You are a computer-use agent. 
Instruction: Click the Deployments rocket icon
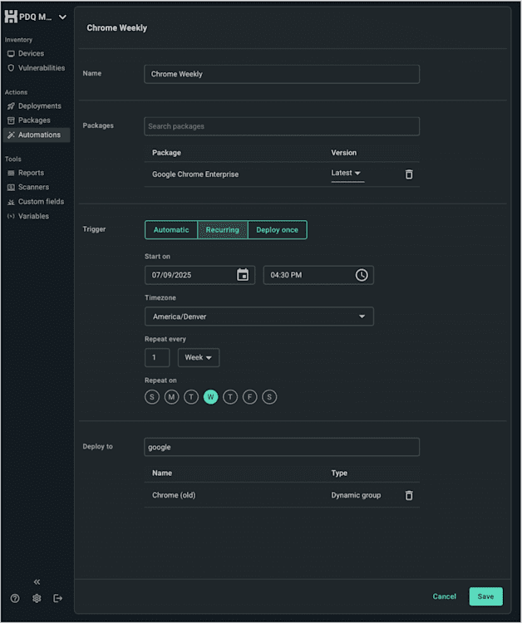11,106
